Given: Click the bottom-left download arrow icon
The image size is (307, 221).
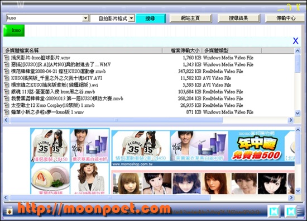Looking at the screenshot, I should tap(9, 211).
